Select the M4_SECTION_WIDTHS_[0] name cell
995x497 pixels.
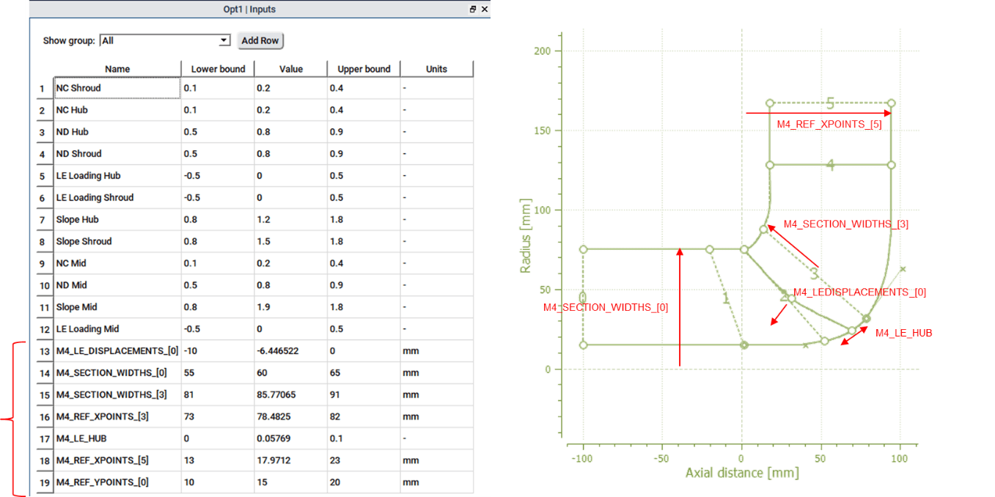pyautogui.click(x=117, y=373)
